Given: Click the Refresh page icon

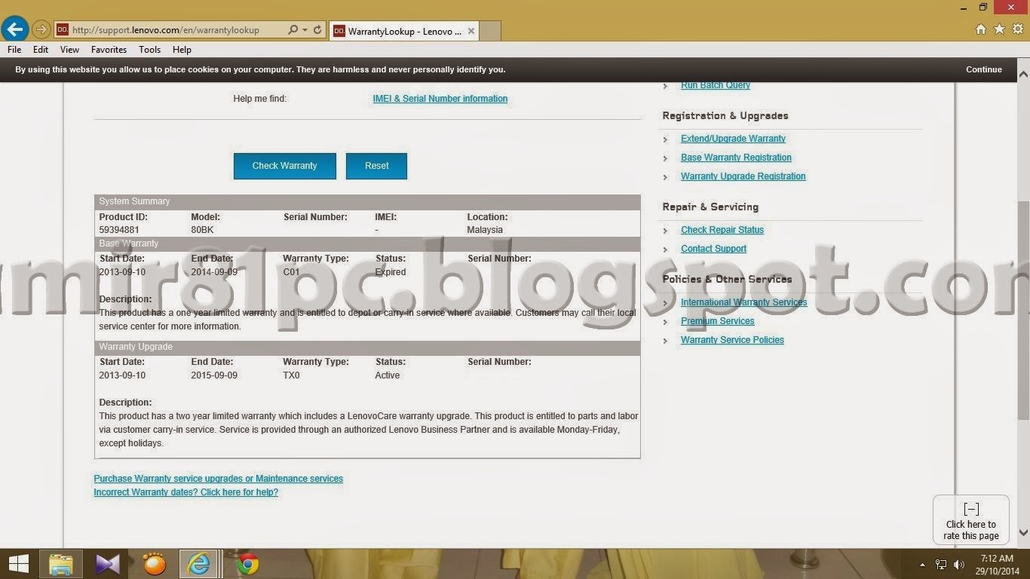Looking at the screenshot, I should pyautogui.click(x=317, y=30).
